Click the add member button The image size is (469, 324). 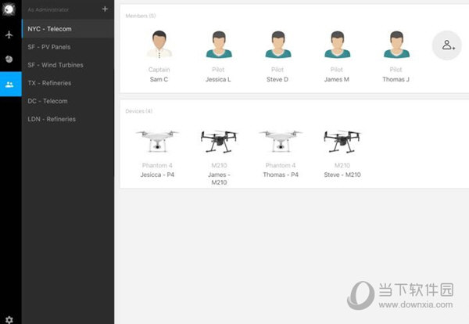coord(447,45)
